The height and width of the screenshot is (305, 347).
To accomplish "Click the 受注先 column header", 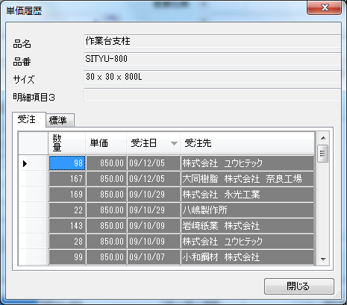I will pos(247,143).
